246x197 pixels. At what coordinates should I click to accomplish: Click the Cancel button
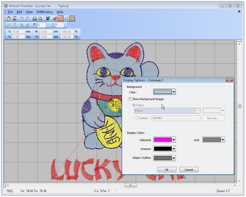point(189,170)
